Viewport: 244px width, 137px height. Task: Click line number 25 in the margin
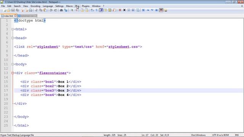click(6, 125)
